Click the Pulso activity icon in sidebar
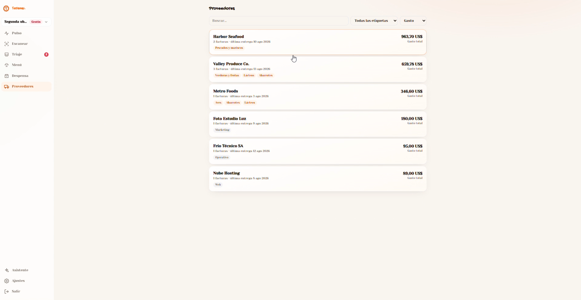The width and height of the screenshot is (581, 300). tap(7, 33)
